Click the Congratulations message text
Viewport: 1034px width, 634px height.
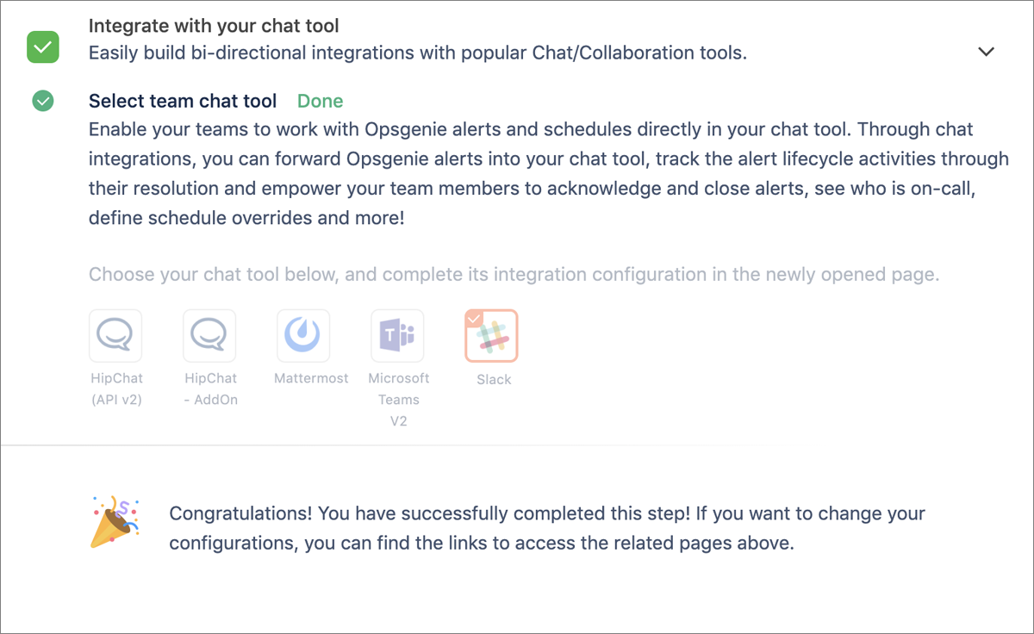coord(547,528)
